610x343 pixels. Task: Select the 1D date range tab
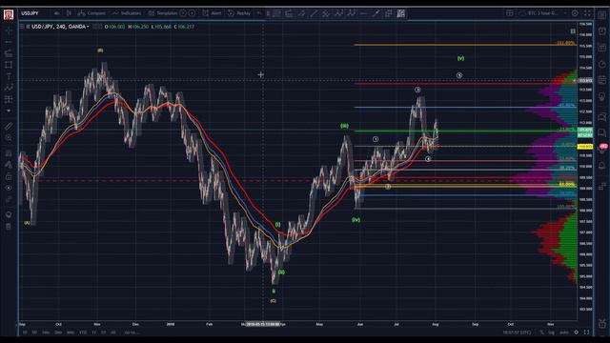pos(25,333)
